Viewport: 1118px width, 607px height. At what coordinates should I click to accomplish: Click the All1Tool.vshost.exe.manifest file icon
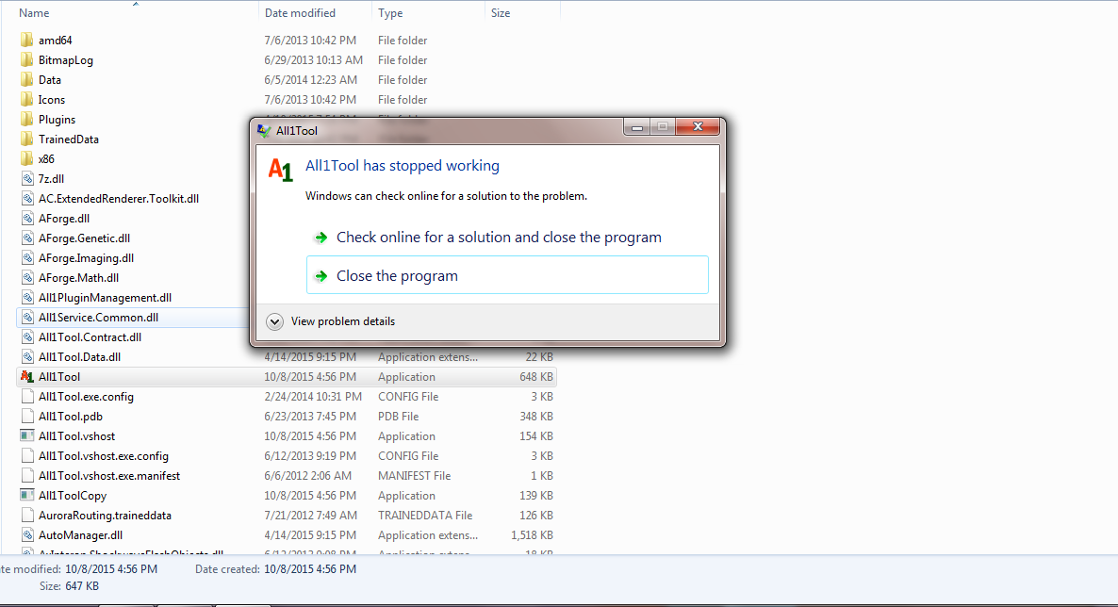(x=27, y=476)
